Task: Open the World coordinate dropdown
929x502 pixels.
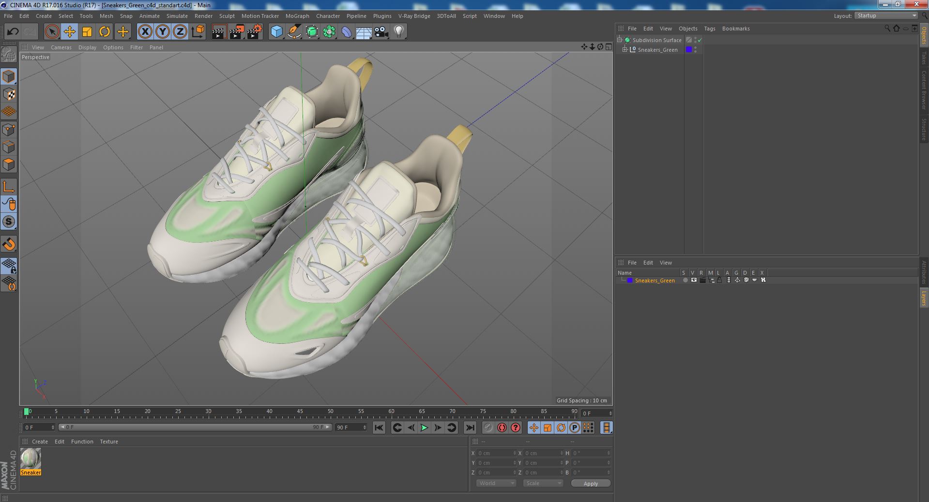Action: 496,483
